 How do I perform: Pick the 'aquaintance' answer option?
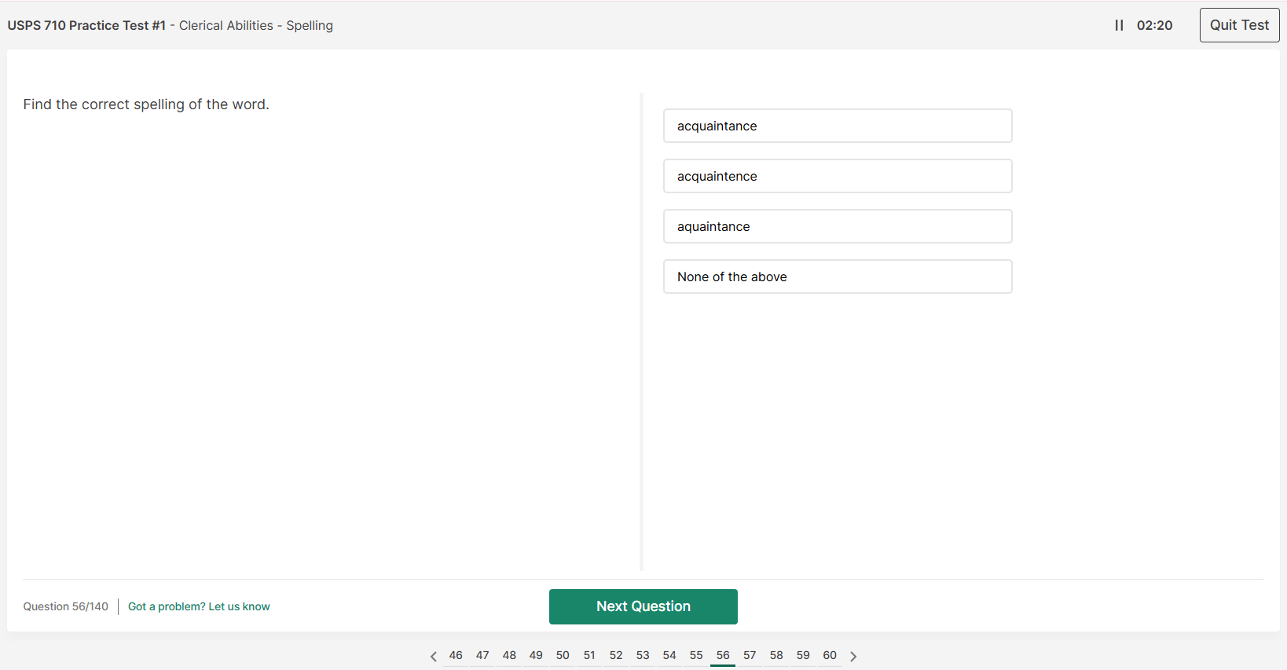click(x=837, y=226)
